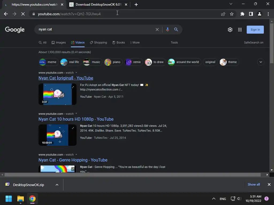Close the YouTube watch tab
This screenshot has height=205, width=274.
coord(62,5)
